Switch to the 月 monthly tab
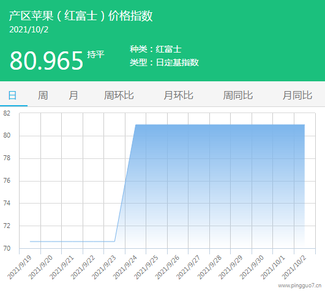325x291 pixels. point(73,95)
